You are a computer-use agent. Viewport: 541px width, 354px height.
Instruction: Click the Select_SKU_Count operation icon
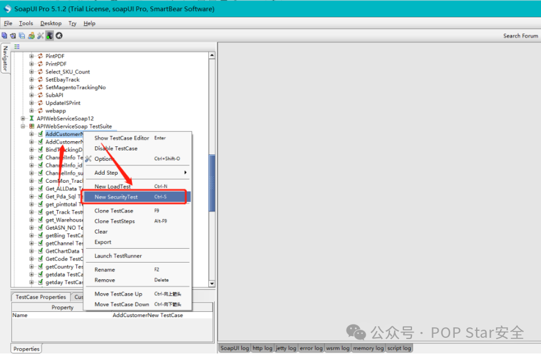tap(41, 72)
